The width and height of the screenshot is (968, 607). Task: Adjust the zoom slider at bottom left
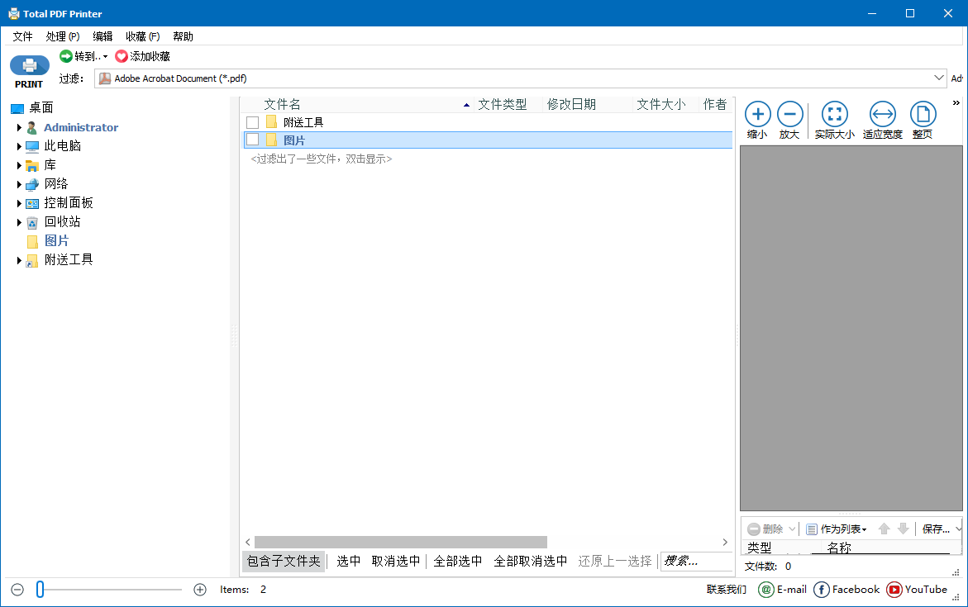click(x=39, y=589)
